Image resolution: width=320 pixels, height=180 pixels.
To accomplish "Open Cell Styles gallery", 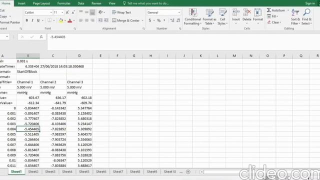I will point(222,17).
